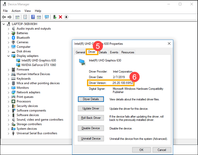Click the Scan for hardware changes icon
The height and width of the screenshot is (155, 198).
pos(47,17)
